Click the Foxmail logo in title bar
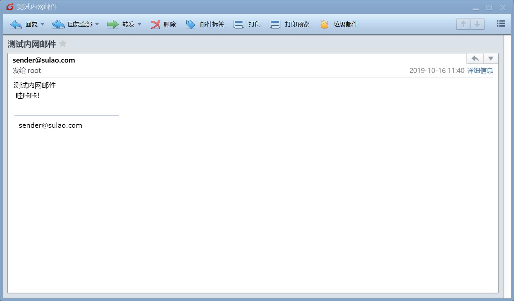Screen dimensions: 514x301 pos(10,7)
